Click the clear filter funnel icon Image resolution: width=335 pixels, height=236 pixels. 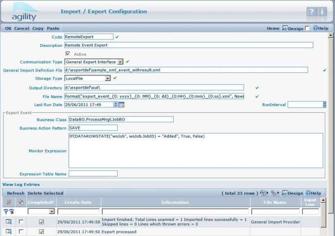click(11, 212)
